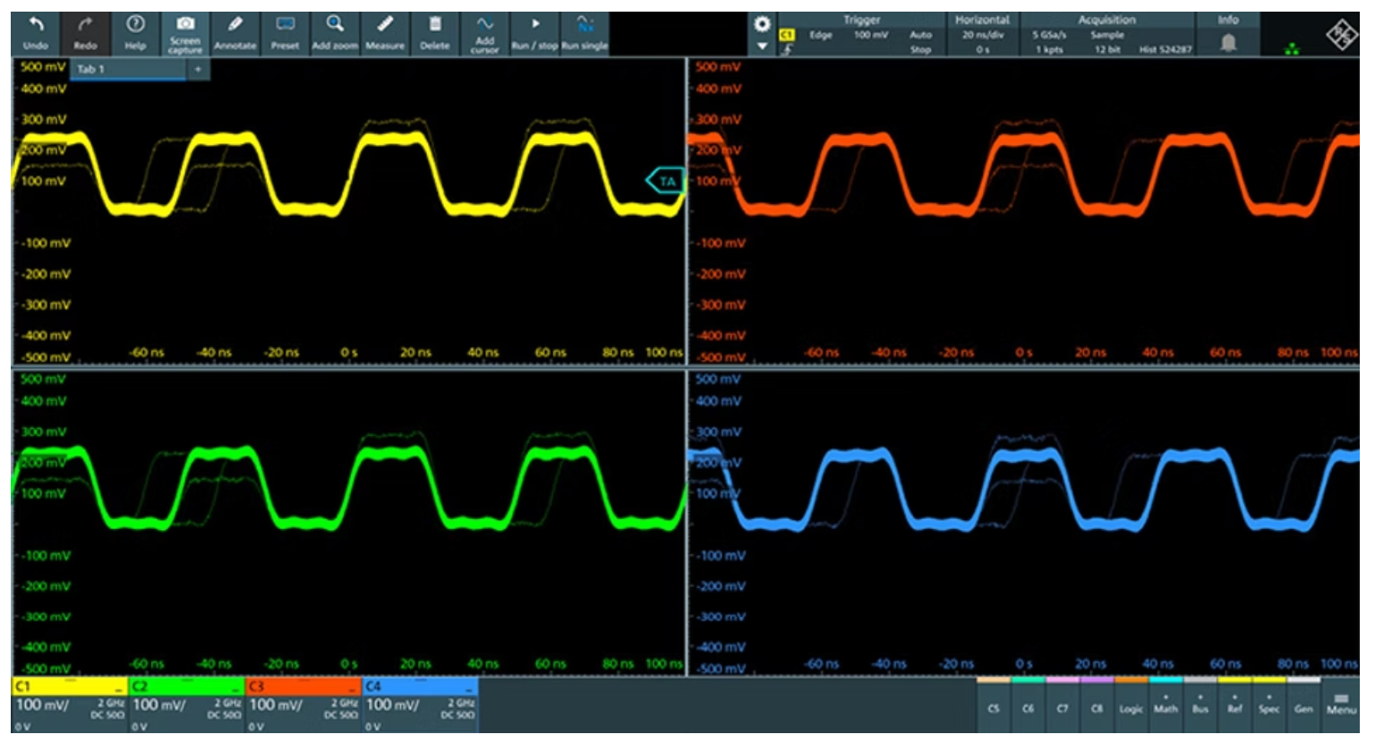Screen dimensions: 1375x743
Task: Open the Measure ruler tool
Action: click(385, 31)
